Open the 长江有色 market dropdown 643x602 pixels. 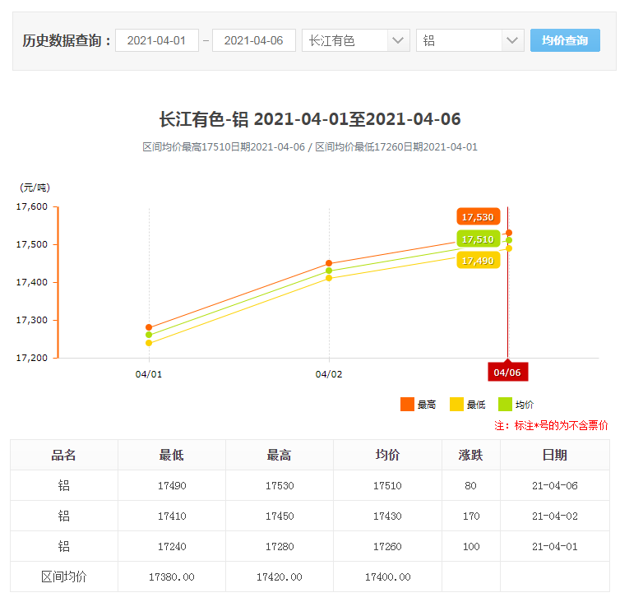(356, 40)
